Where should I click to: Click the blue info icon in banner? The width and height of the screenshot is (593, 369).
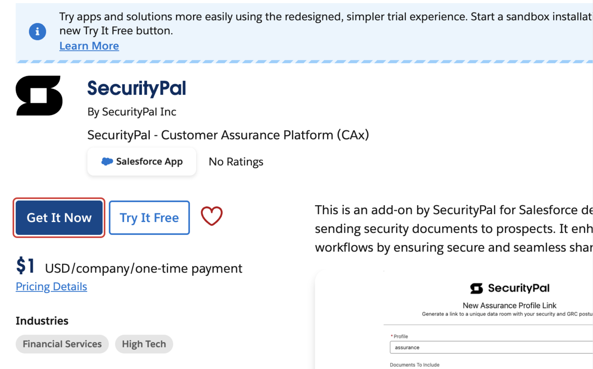tap(37, 31)
